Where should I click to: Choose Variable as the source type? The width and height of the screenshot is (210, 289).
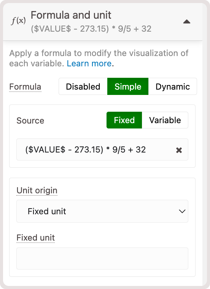(x=165, y=120)
